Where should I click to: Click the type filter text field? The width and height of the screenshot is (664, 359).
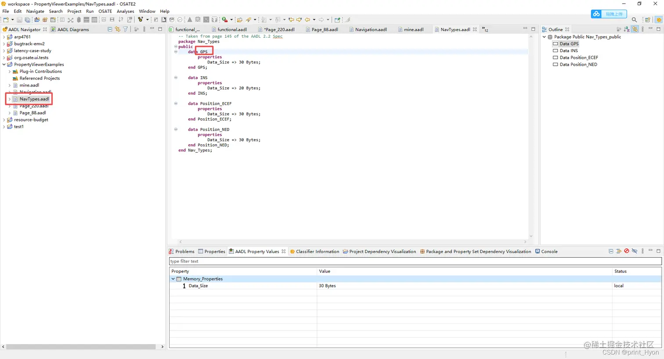coord(415,261)
